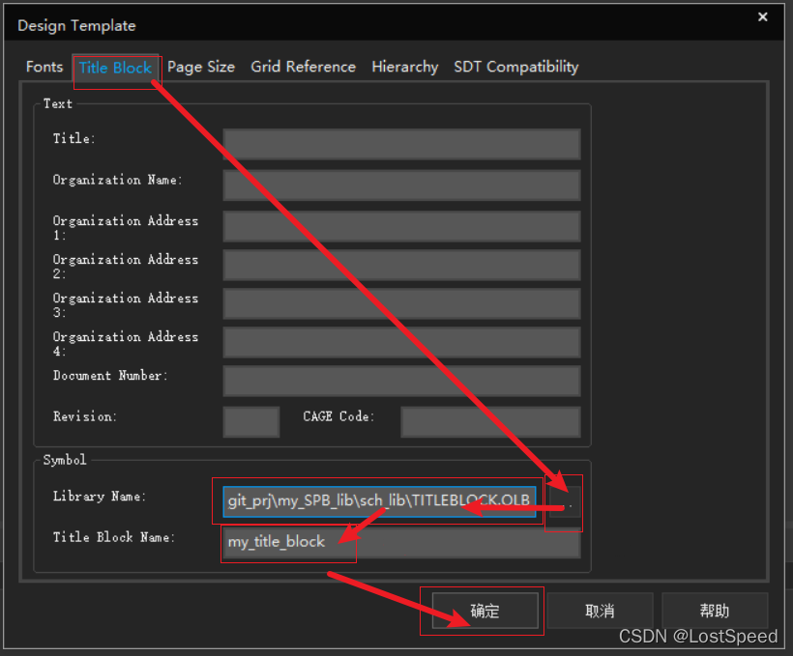The height and width of the screenshot is (656, 793).
Task: Select the Revision input box
Action: pyautogui.click(x=251, y=421)
